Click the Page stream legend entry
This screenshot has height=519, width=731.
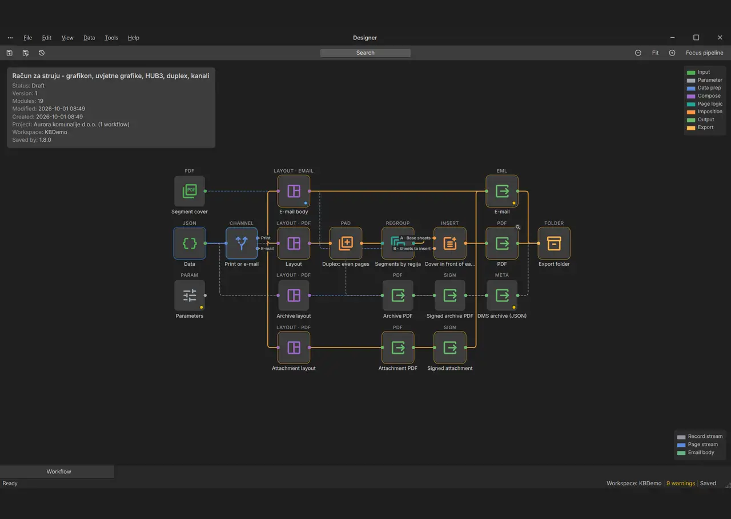(697, 445)
